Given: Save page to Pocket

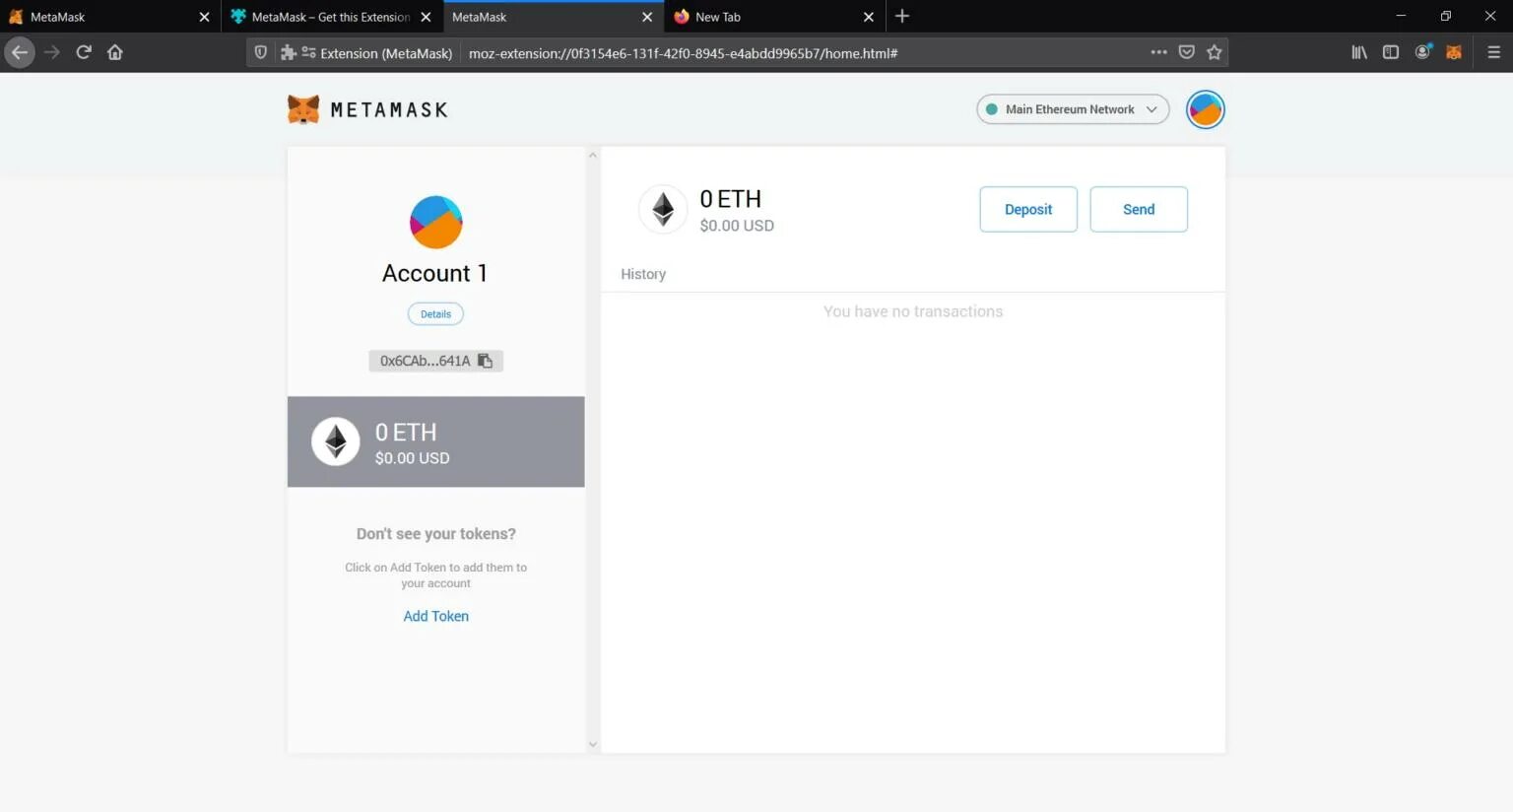Looking at the screenshot, I should pos(1187,52).
